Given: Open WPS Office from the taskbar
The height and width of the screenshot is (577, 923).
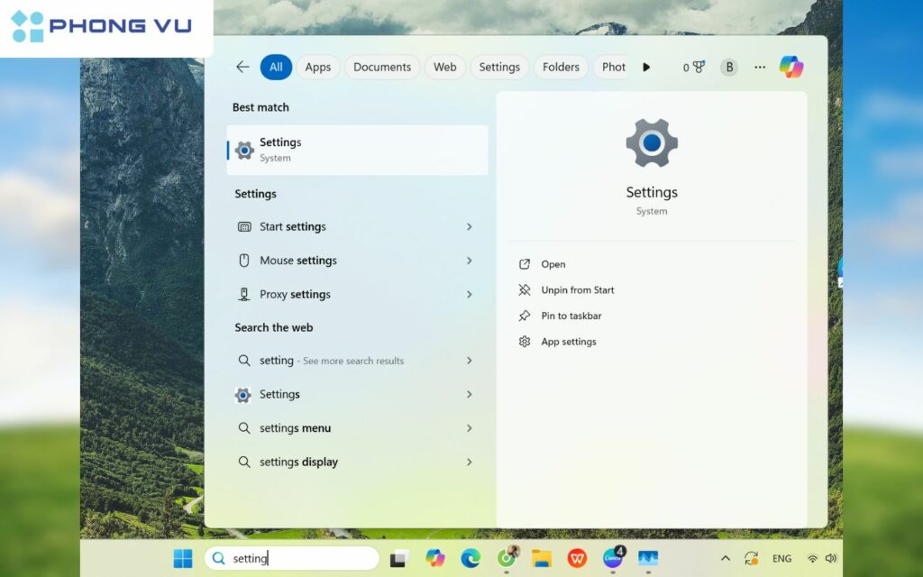Looking at the screenshot, I should 576,557.
